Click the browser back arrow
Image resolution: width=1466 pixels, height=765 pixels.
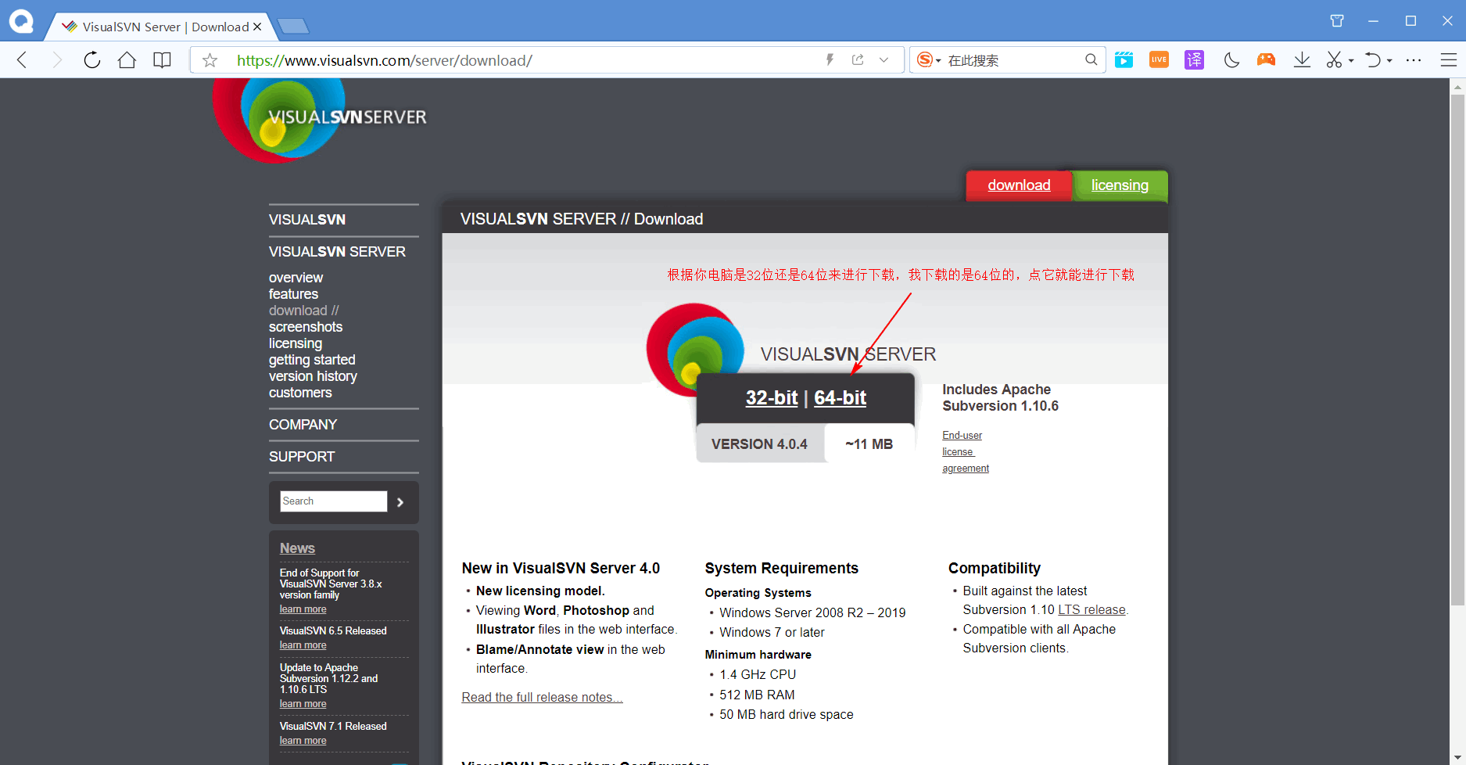tap(22, 60)
